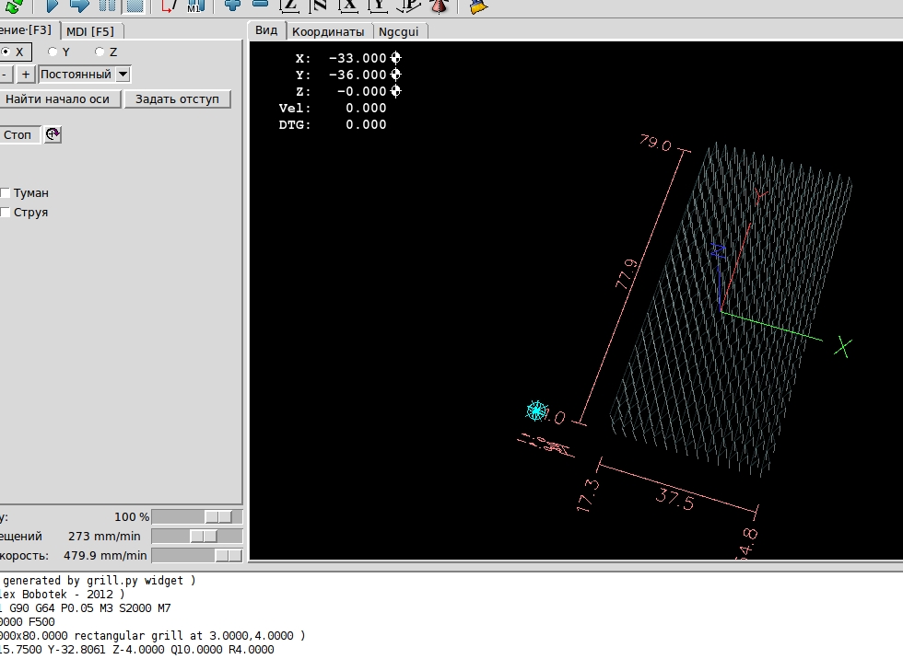This screenshot has height=659, width=903.
Task: Open the Ngcgui tab
Action: pos(398,31)
